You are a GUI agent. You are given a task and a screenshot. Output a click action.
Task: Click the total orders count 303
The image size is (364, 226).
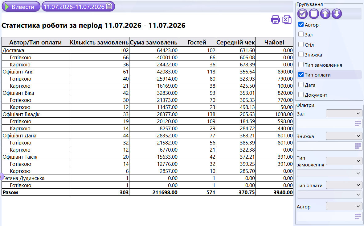point(124,192)
